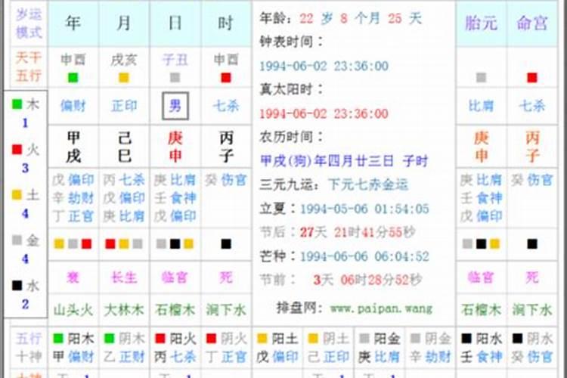Click the lunar date 甲戌(狗)年四月廿三日 子时
Screen dimensions: 567x378
[344, 161]
